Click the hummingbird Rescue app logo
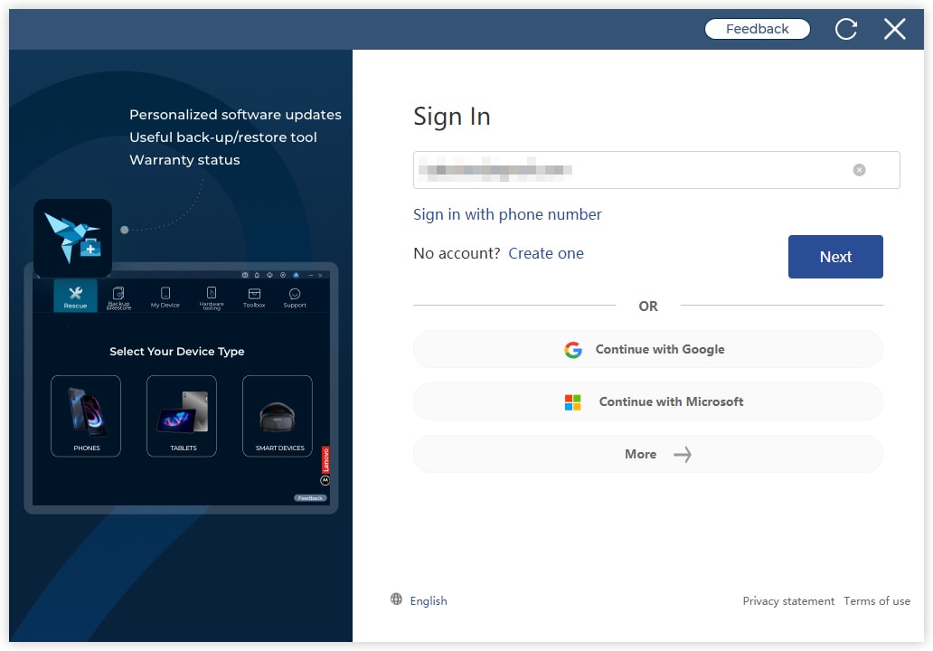 (x=73, y=238)
